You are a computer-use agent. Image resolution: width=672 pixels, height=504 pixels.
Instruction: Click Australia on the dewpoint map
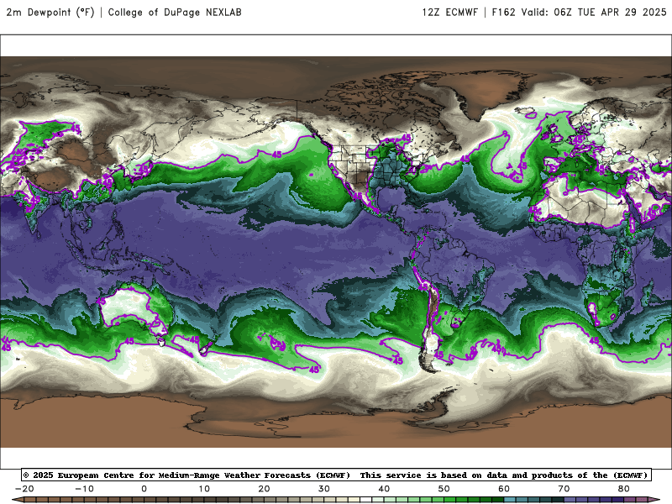135,309
